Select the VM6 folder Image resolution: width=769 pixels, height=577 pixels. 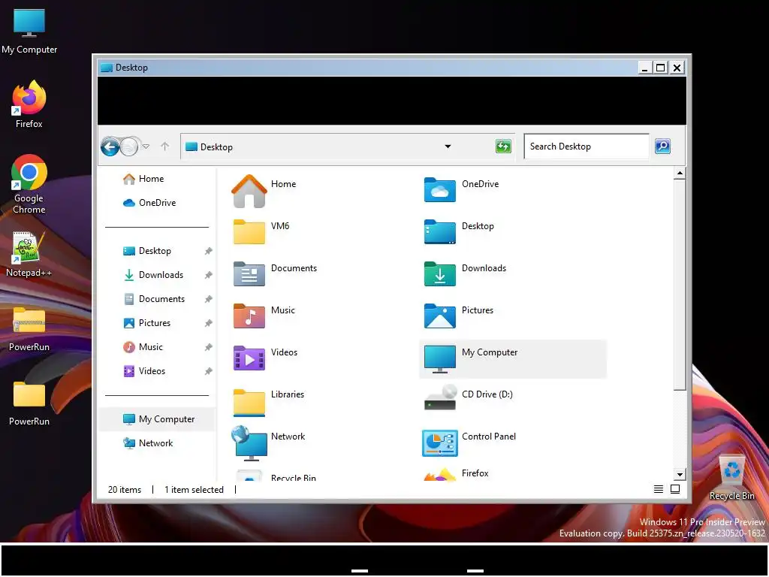[x=249, y=231]
